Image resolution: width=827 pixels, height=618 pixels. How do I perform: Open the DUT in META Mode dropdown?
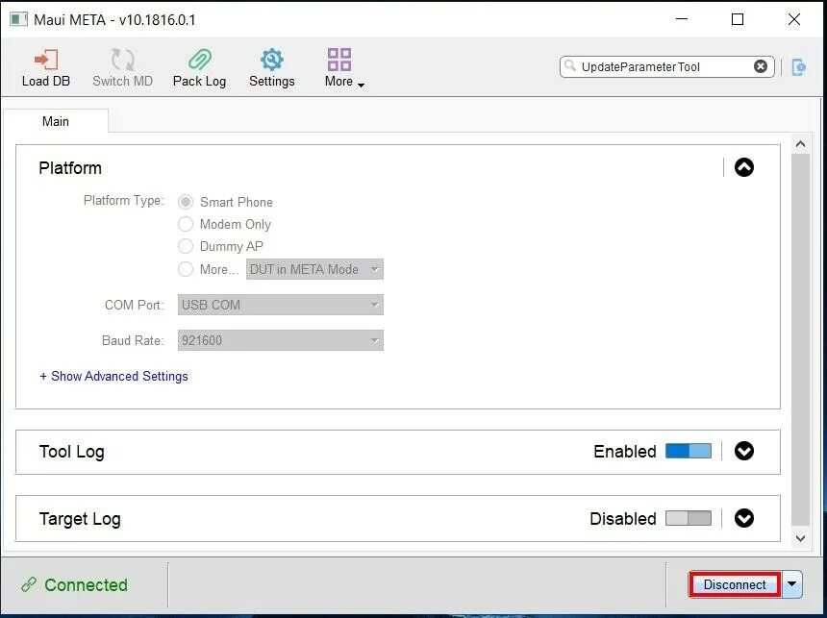coord(314,269)
